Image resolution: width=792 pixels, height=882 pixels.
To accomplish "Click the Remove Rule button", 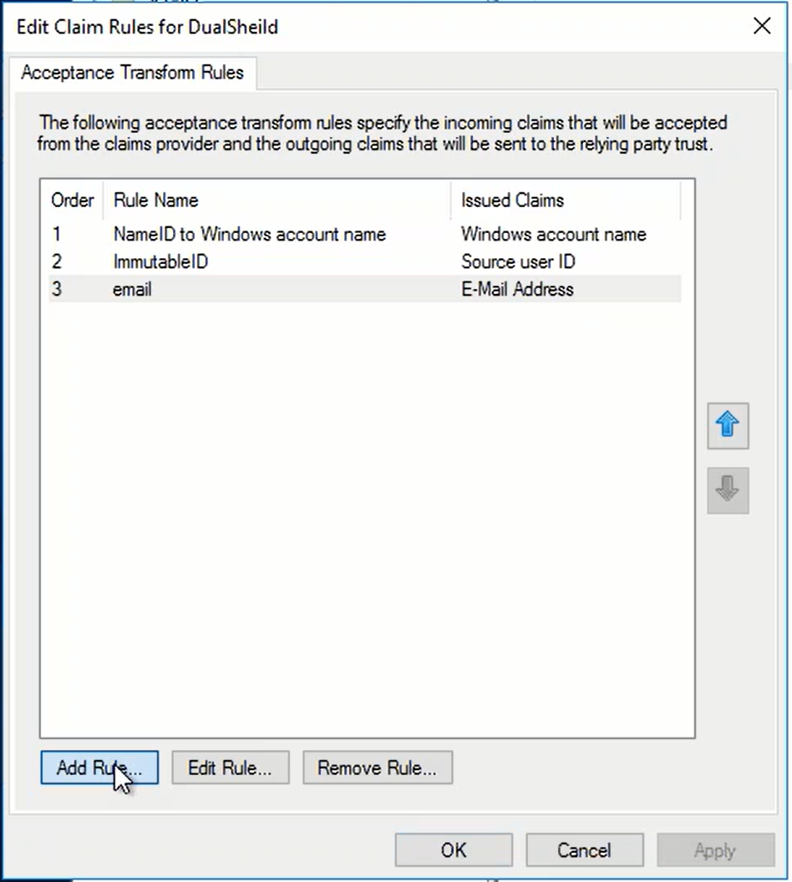I will [x=378, y=768].
